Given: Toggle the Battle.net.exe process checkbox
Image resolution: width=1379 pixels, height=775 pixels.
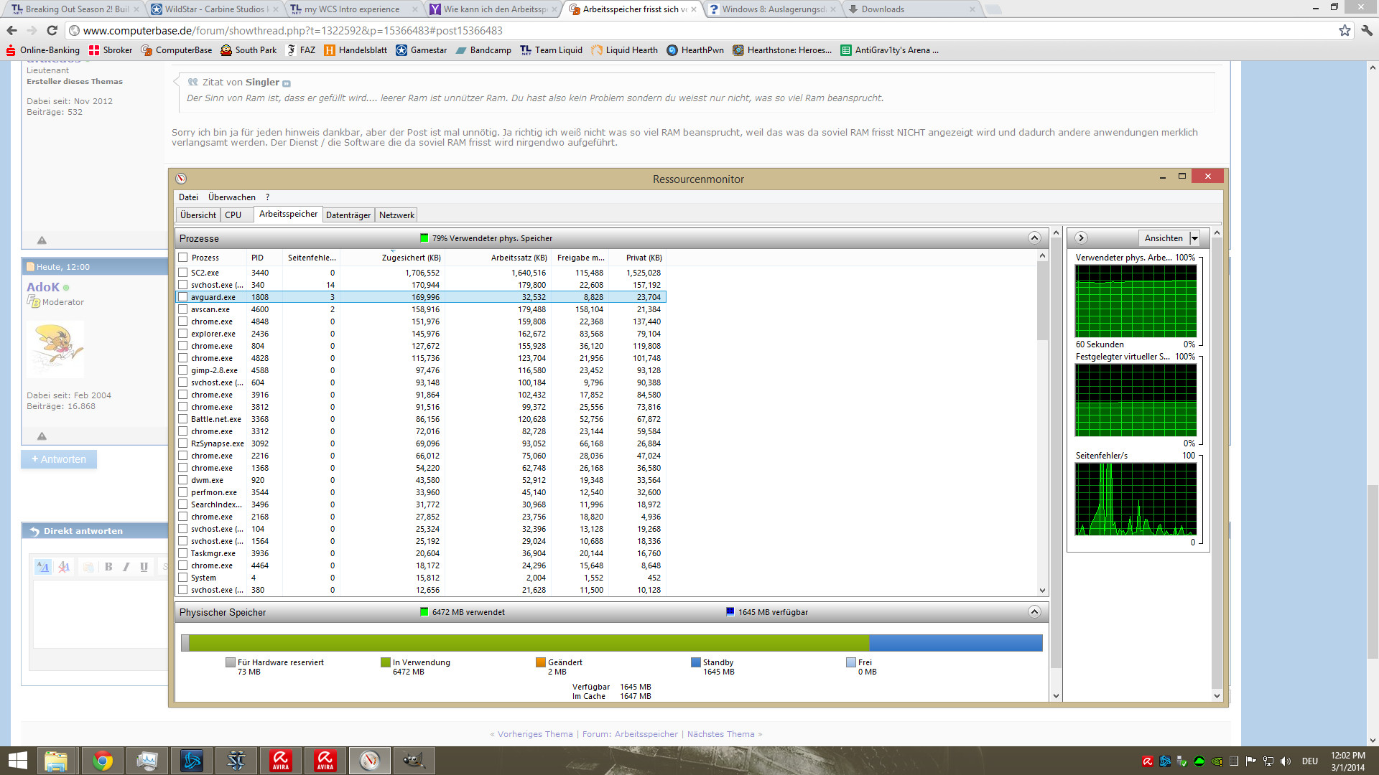Looking at the screenshot, I should (183, 419).
